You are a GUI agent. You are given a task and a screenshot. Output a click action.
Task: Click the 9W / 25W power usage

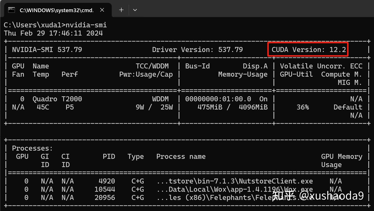pyautogui.click(x=154, y=107)
